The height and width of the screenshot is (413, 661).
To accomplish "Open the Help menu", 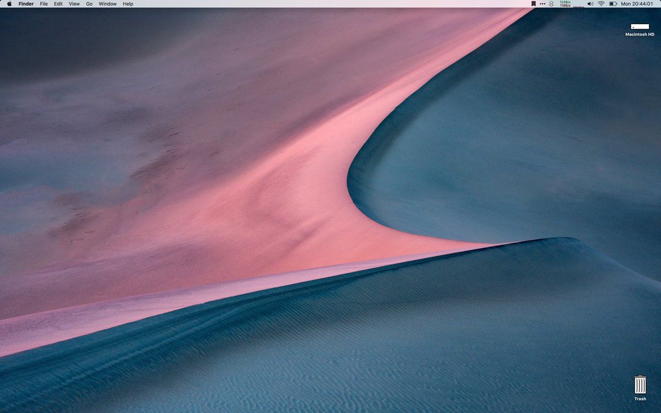I will click(x=128, y=4).
